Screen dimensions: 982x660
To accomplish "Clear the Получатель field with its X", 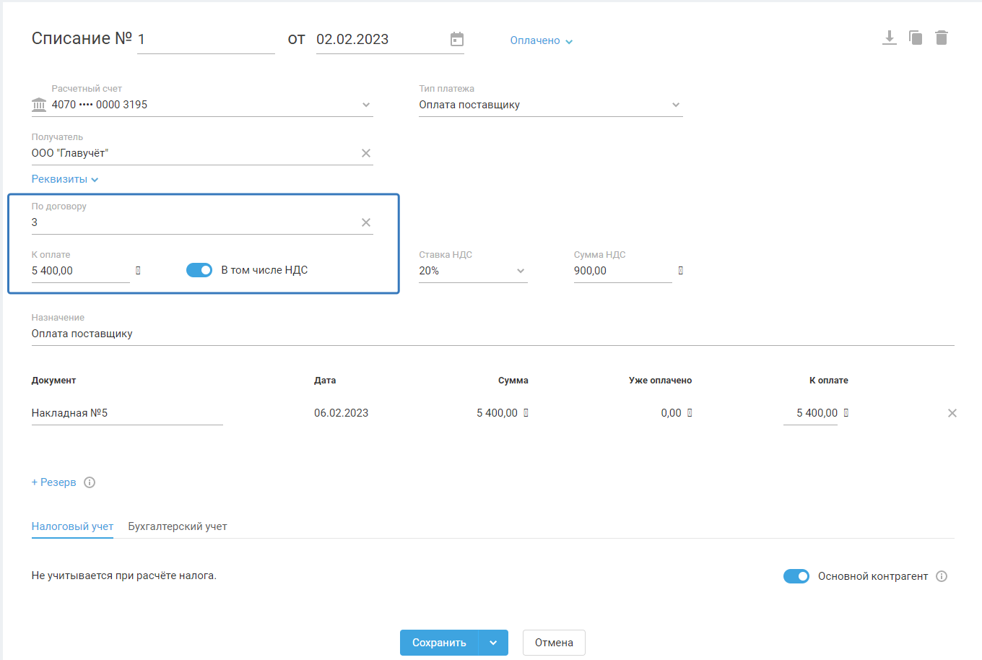I will click(366, 153).
